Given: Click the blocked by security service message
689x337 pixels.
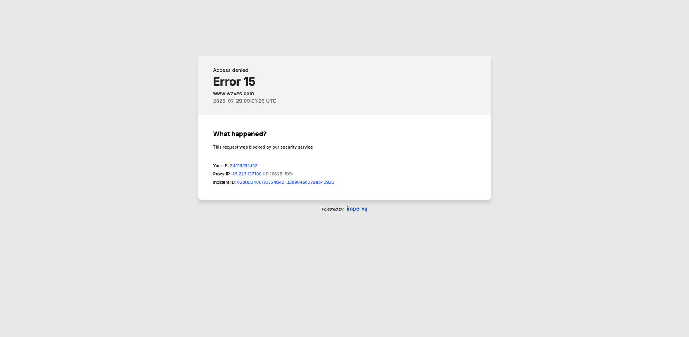Looking at the screenshot, I should click(263, 147).
